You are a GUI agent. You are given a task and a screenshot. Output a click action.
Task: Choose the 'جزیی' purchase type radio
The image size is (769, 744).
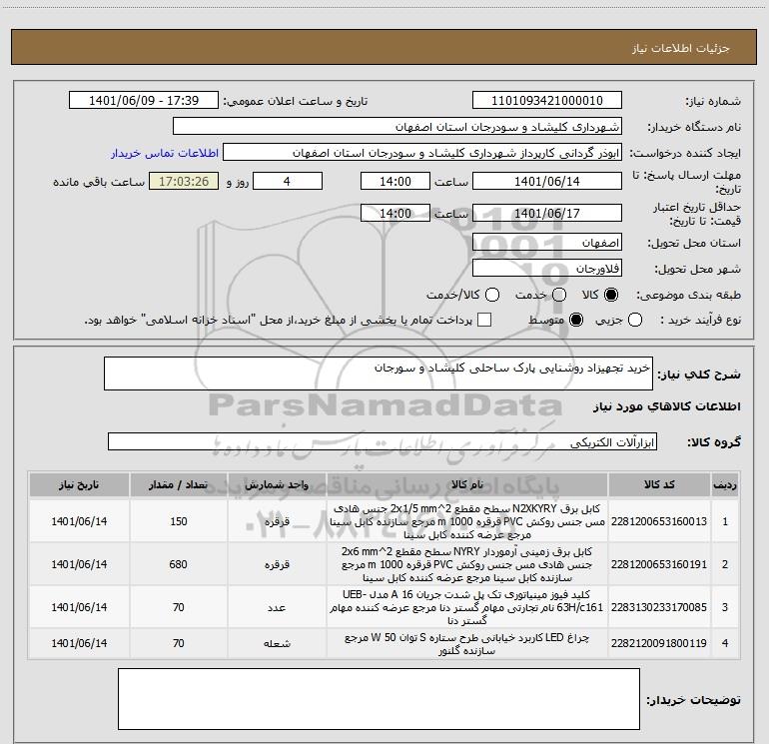pos(634,321)
